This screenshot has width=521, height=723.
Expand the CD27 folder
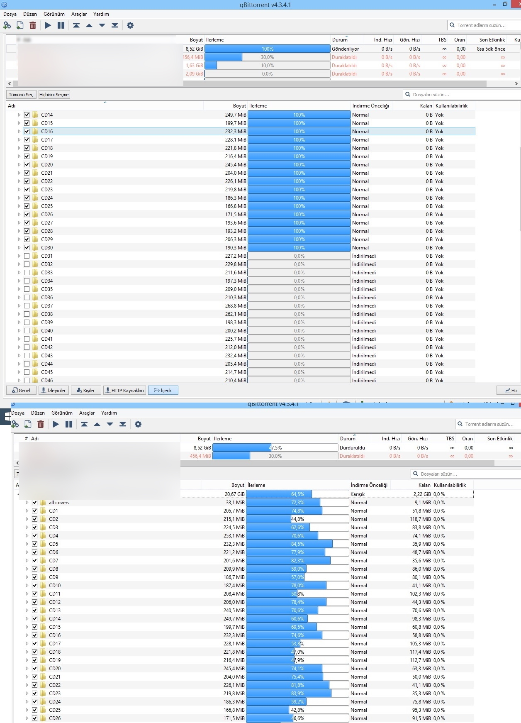point(19,223)
